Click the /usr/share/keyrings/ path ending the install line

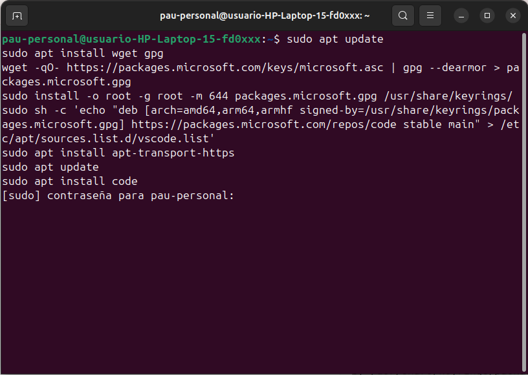pos(449,96)
